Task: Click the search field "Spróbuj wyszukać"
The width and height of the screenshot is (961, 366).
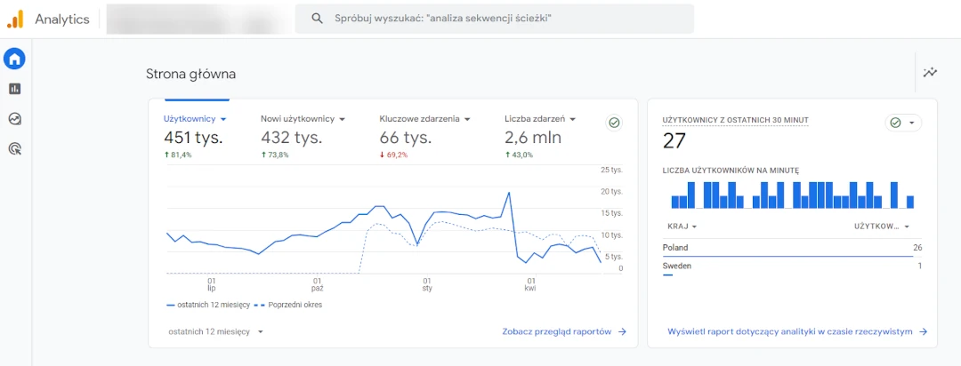Action: [495, 19]
